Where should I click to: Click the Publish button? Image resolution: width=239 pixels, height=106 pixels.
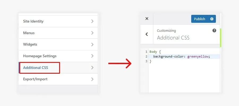coord(199,19)
